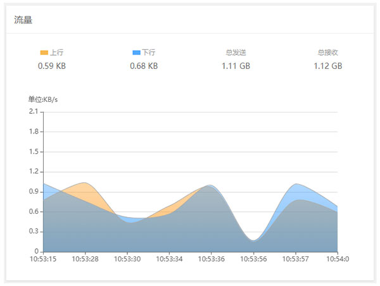
Task: Click the 2.1 y-axis tick label
Action: click(x=34, y=111)
